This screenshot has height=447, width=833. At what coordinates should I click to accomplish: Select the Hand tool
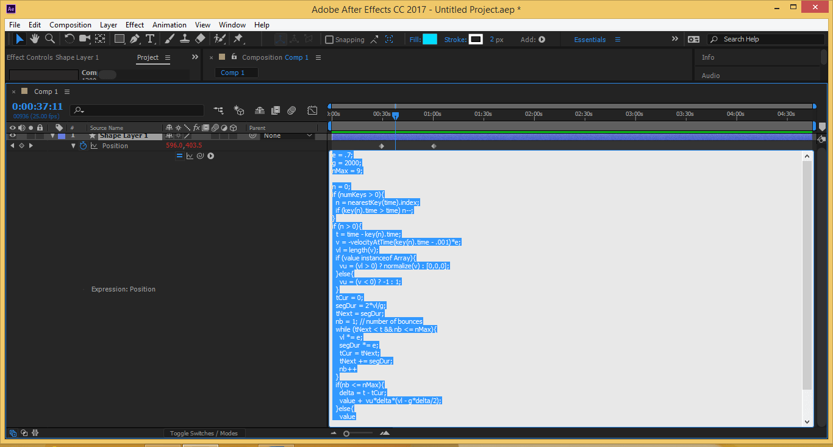click(x=35, y=39)
